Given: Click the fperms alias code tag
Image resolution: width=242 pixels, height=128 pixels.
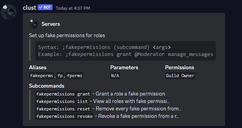Looking at the screenshot, I should [75, 76].
